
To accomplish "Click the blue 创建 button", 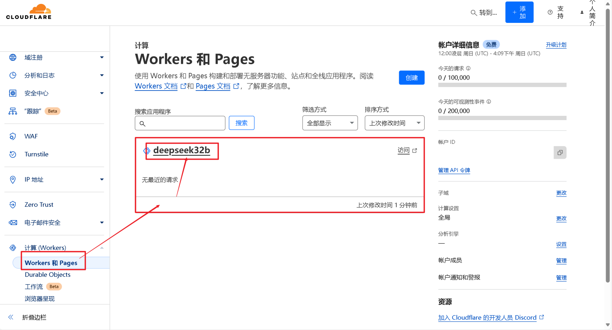I will (x=412, y=78).
